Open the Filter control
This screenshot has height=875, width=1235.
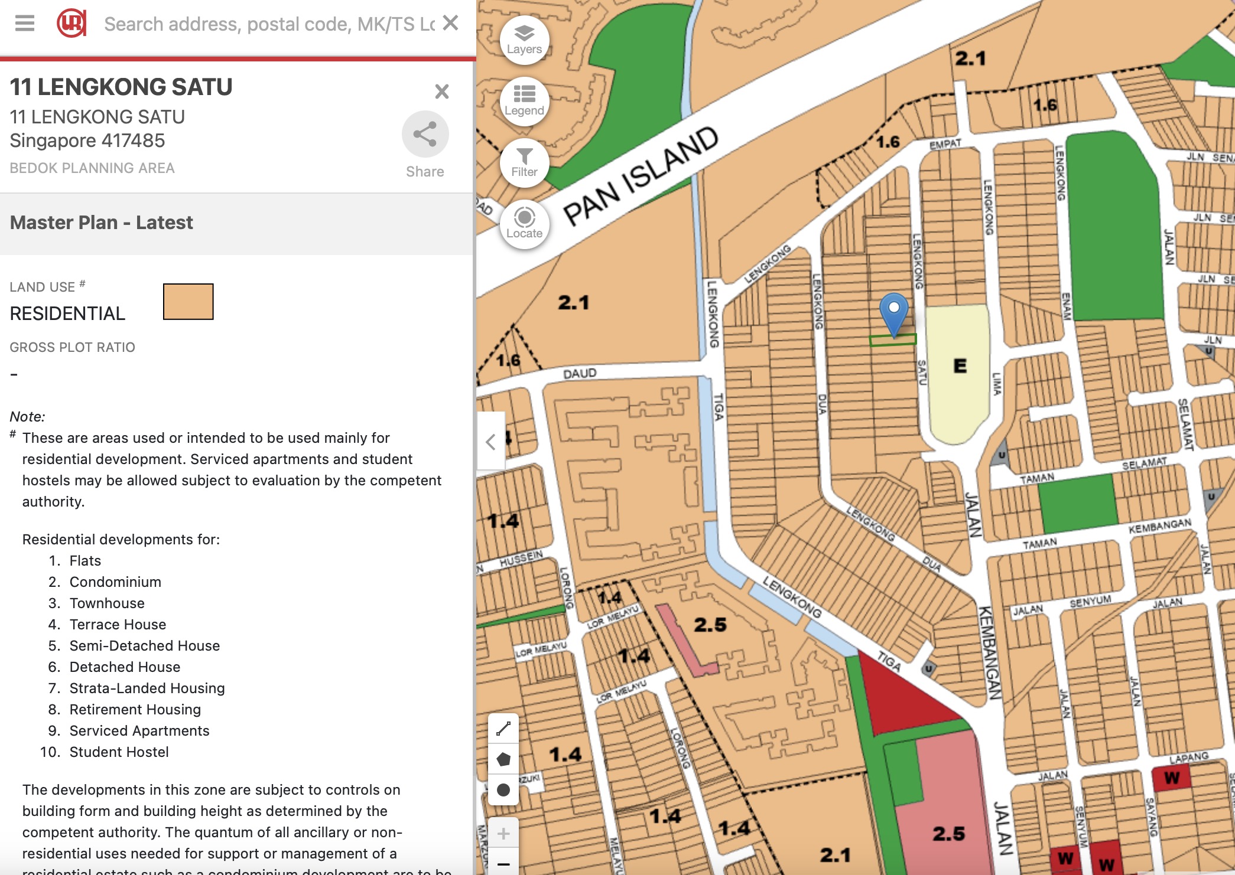(524, 162)
